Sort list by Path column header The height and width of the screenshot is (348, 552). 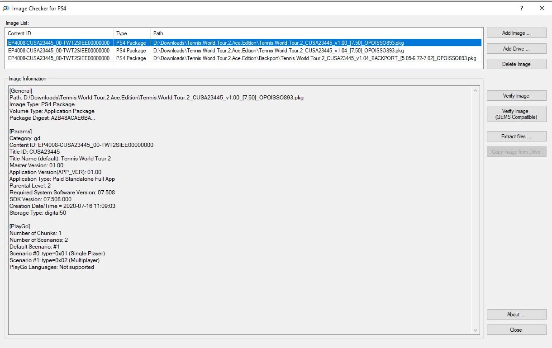(x=317, y=33)
